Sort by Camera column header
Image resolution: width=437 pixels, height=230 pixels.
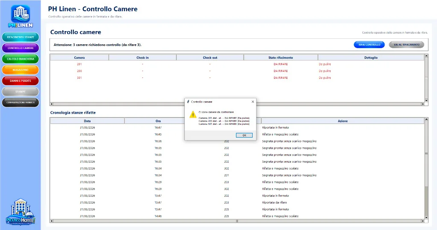point(79,57)
